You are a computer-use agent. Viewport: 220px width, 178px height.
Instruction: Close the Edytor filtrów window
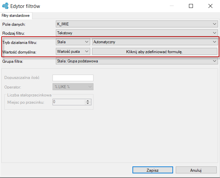[x=210, y=6]
